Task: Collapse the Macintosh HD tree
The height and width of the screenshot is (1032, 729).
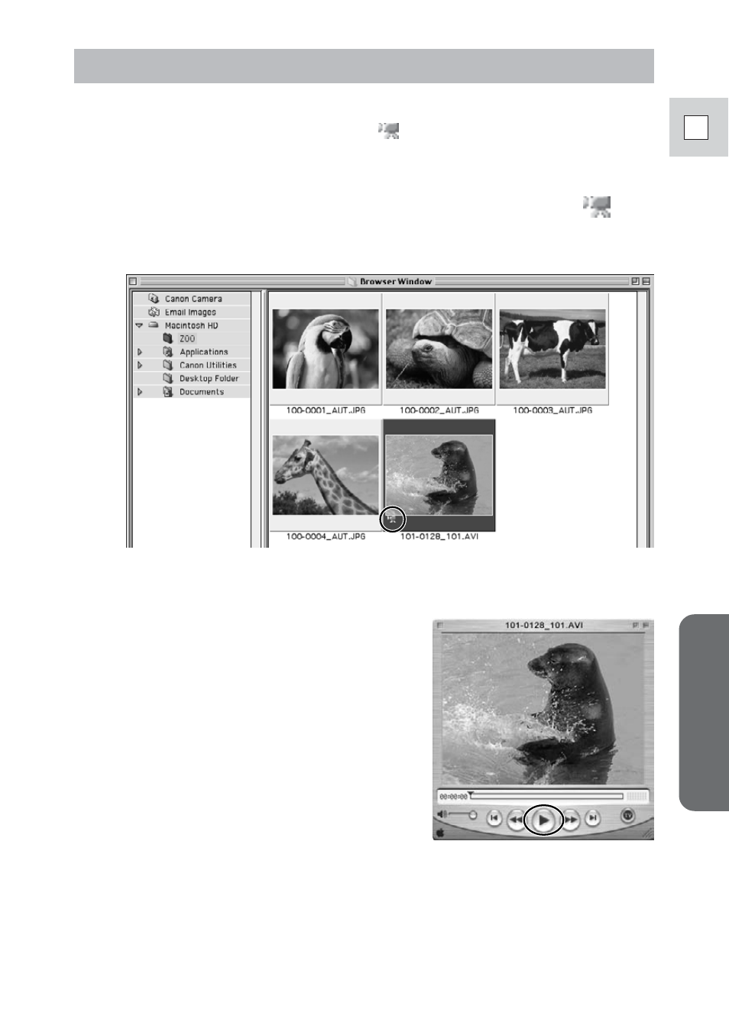Action: point(139,325)
